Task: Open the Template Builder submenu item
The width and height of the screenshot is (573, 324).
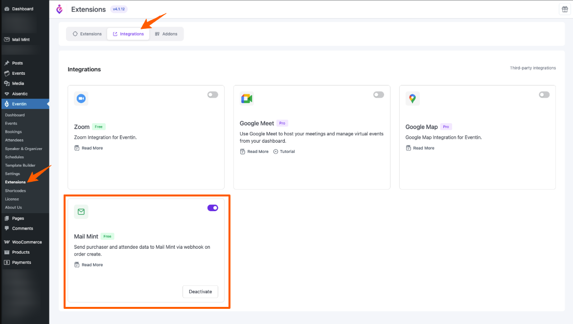Action: pyautogui.click(x=21, y=165)
